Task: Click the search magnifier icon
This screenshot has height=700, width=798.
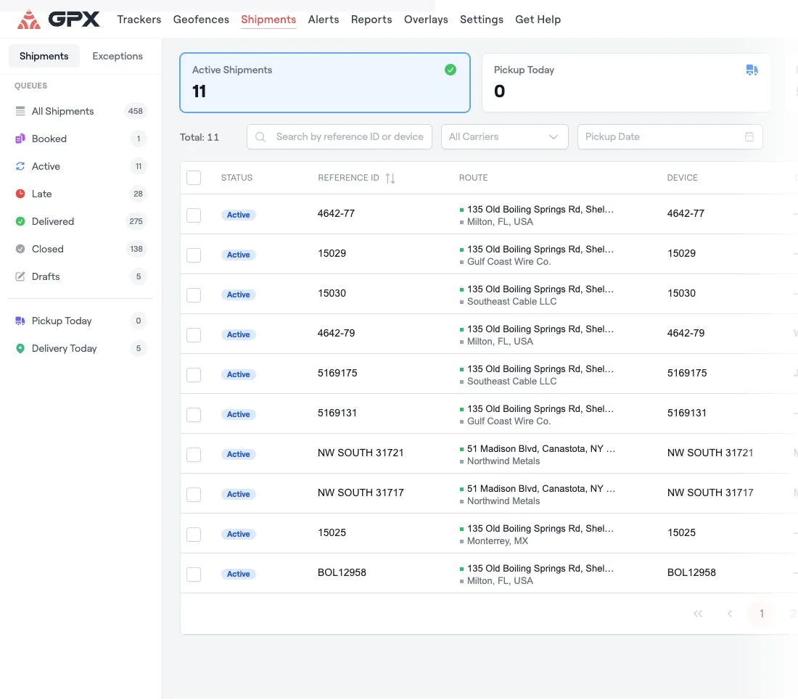Action: tap(260, 137)
